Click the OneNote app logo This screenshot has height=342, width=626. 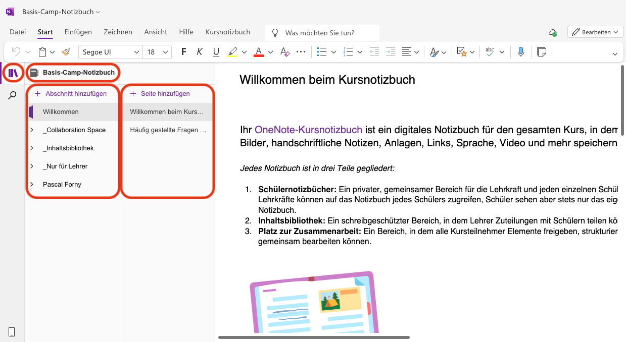click(10, 12)
